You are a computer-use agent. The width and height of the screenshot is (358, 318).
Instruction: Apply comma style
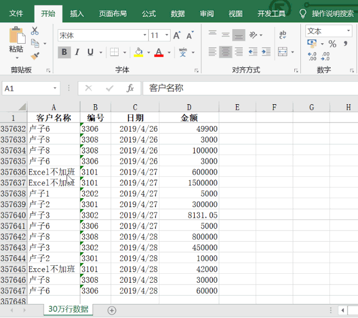[x=346, y=44]
